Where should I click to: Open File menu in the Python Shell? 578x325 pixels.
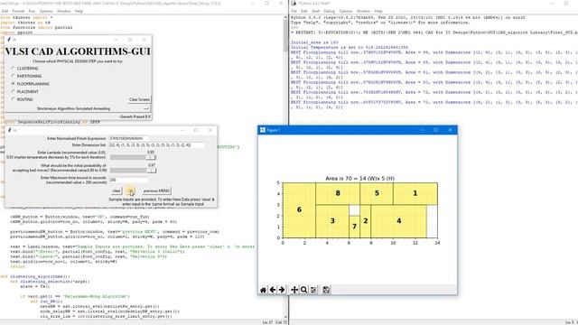[294, 12]
